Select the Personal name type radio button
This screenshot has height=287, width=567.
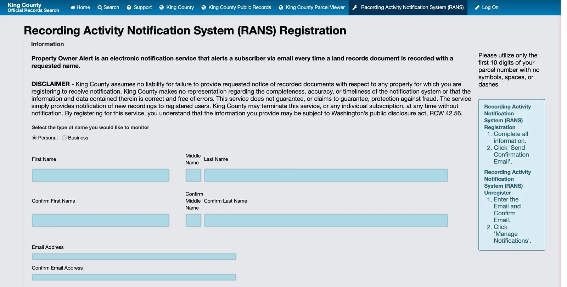pos(34,138)
